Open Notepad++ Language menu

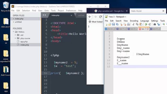(145, 21)
